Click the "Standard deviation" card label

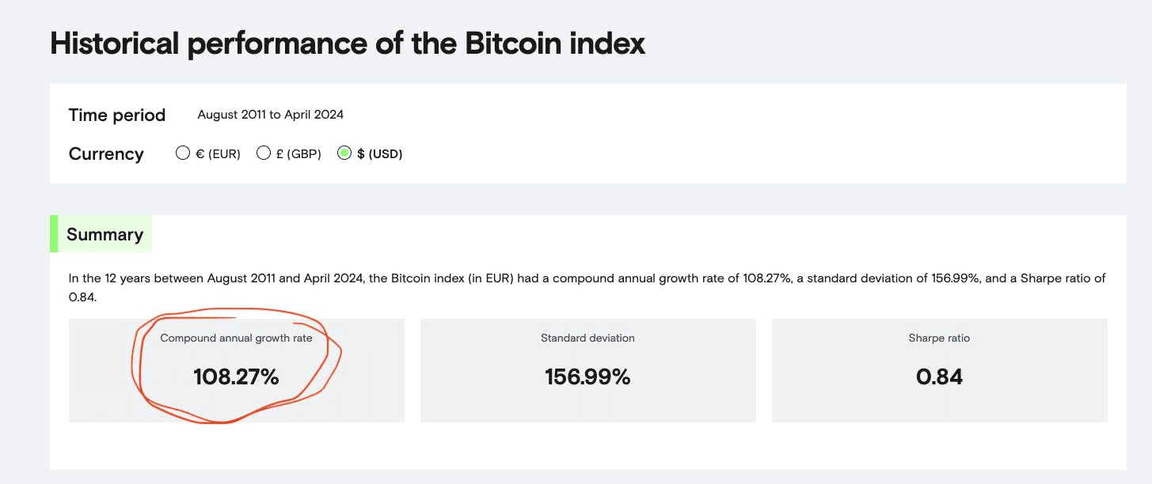(587, 338)
